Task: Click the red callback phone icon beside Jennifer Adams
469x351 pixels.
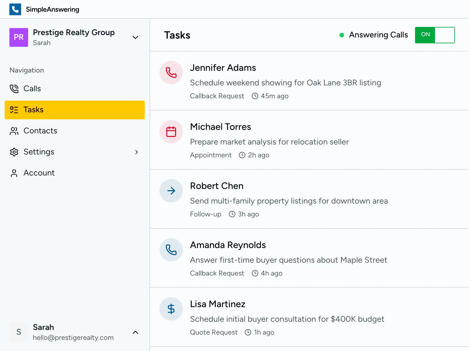Action: [171, 73]
